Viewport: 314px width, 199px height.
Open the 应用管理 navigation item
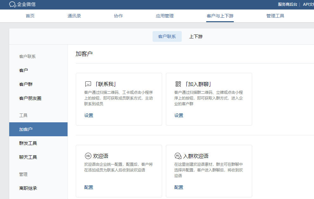click(165, 15)
